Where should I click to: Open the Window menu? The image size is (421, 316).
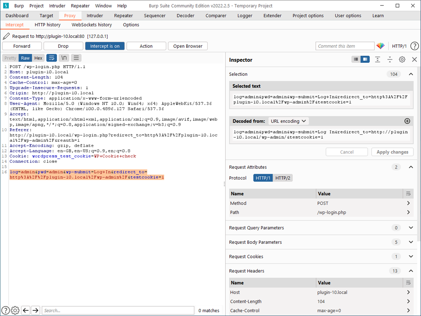point(103,6)
